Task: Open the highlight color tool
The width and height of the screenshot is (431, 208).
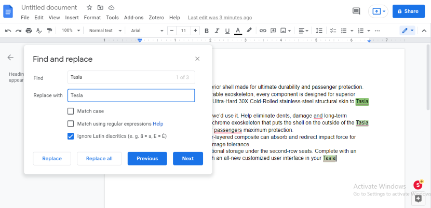Action: click(249, 31)
